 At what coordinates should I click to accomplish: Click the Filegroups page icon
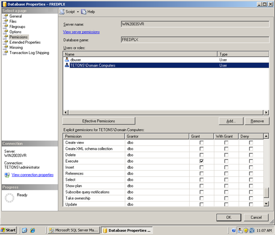[5, 27]
